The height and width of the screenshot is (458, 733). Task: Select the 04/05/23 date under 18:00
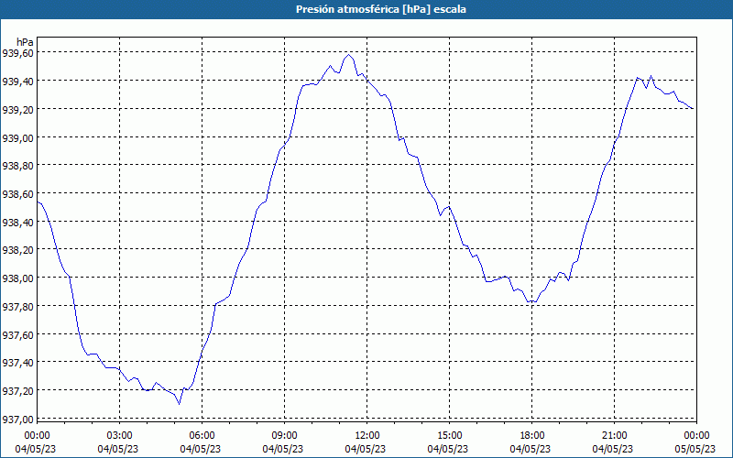point(532,449)
